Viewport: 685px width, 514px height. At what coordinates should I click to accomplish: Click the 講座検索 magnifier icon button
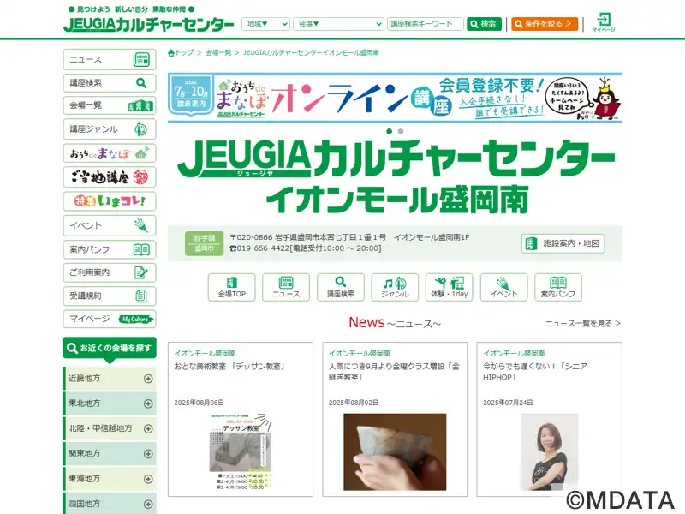coord(341,287)
